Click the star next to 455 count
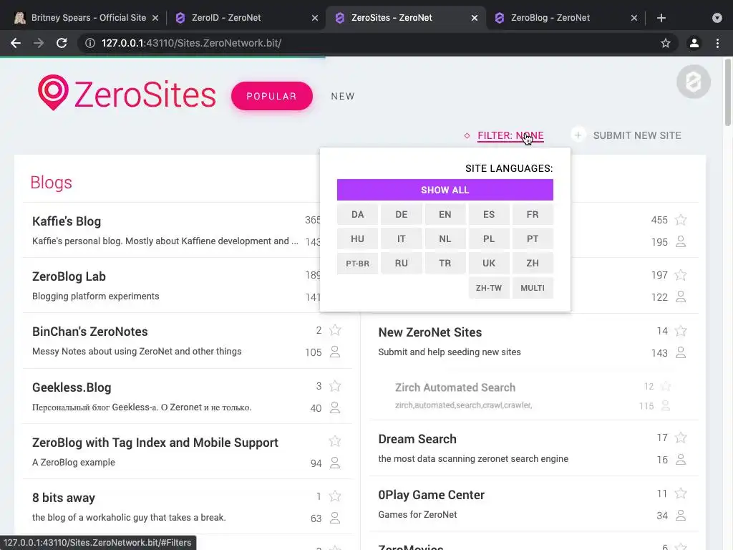The height and width of the screenshot is (550, 733). pos(681,220)
